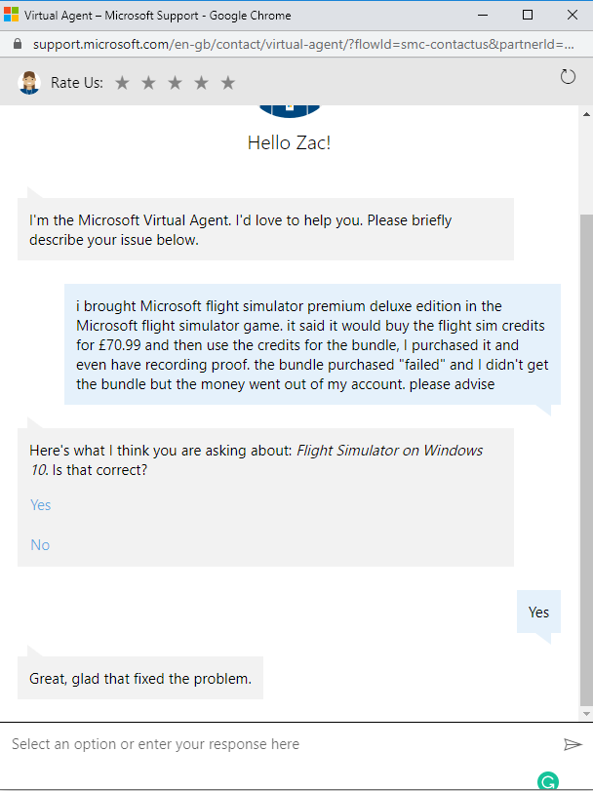This screenshot has height=791, width=593.
Task: Click the user's long purchase message bubble
Action: [x=313, y=344]
